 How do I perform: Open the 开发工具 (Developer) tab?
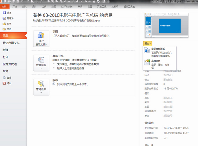pos(102,6)
